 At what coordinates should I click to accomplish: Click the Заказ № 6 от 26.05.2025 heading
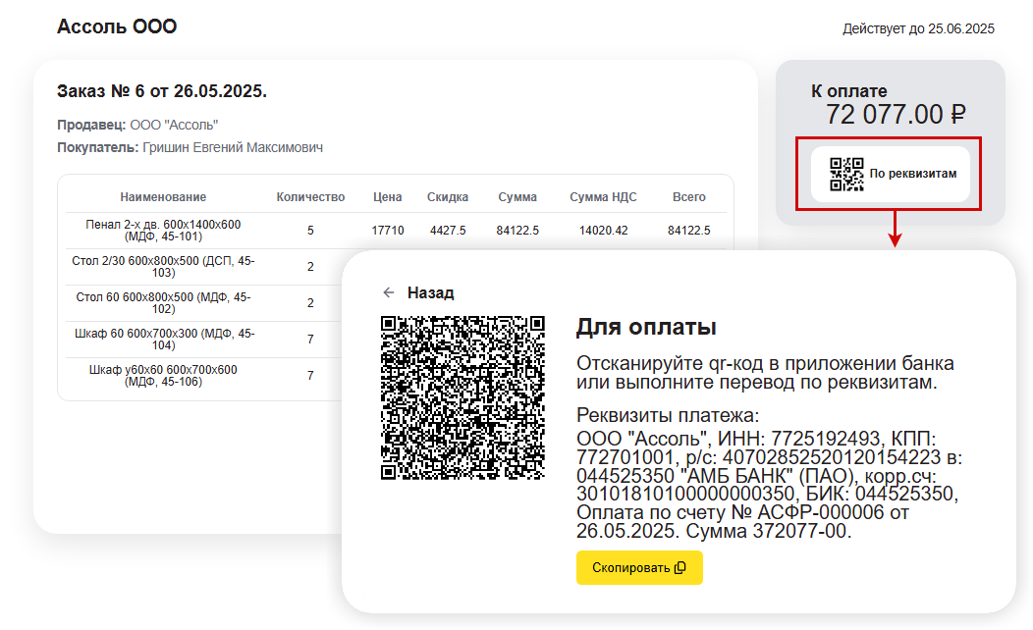[161, 91]
